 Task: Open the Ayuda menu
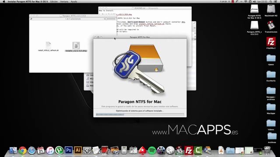click(74, 1)
